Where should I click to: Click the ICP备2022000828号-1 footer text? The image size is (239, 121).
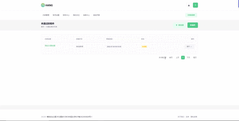(83, 117)
